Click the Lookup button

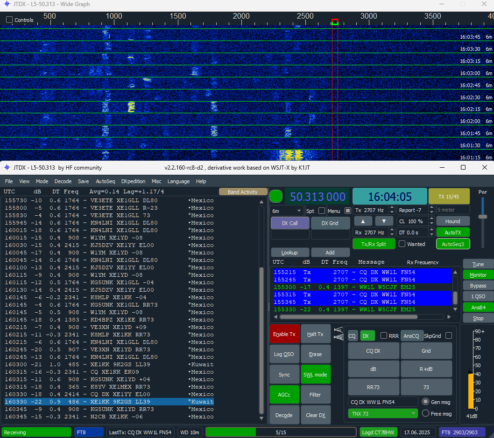289,253
